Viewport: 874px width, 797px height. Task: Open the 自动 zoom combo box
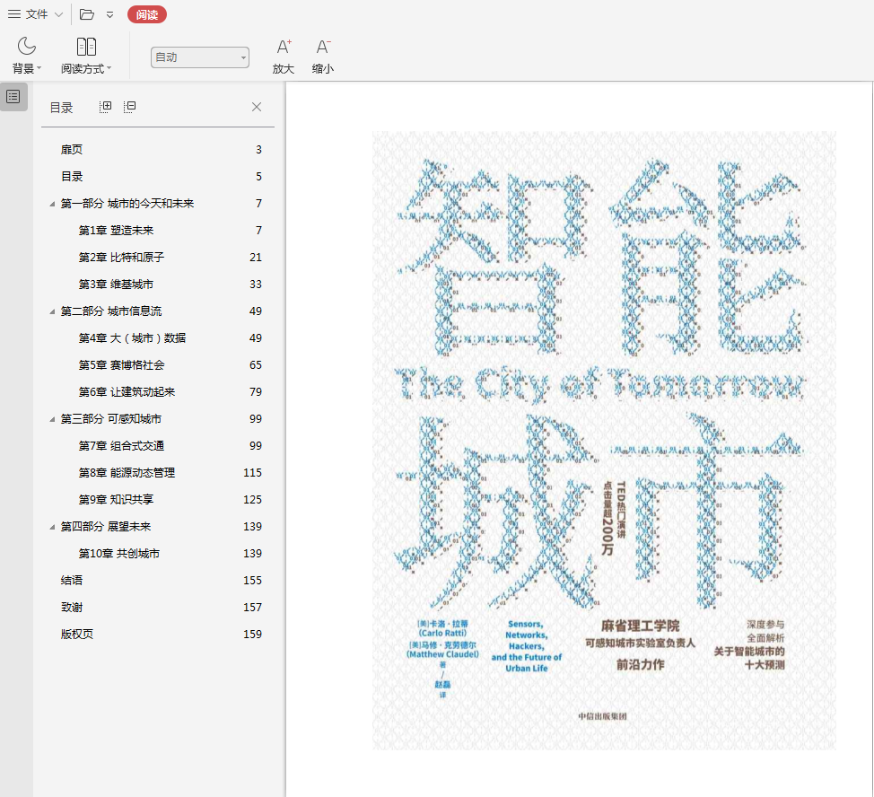[199, 57]
